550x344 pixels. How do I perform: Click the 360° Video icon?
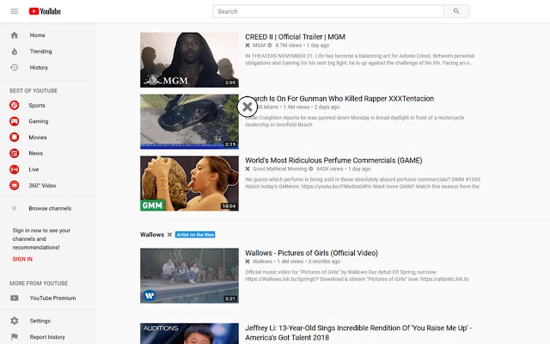tap(15, 186)
